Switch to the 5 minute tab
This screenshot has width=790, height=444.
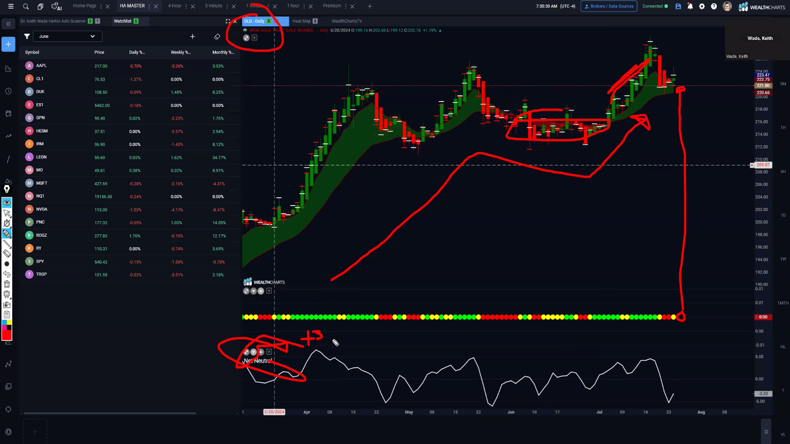(214, 6)
